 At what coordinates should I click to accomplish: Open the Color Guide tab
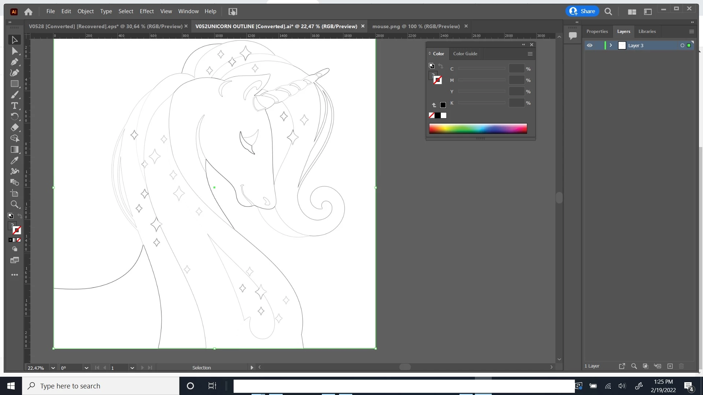[465, 54]
